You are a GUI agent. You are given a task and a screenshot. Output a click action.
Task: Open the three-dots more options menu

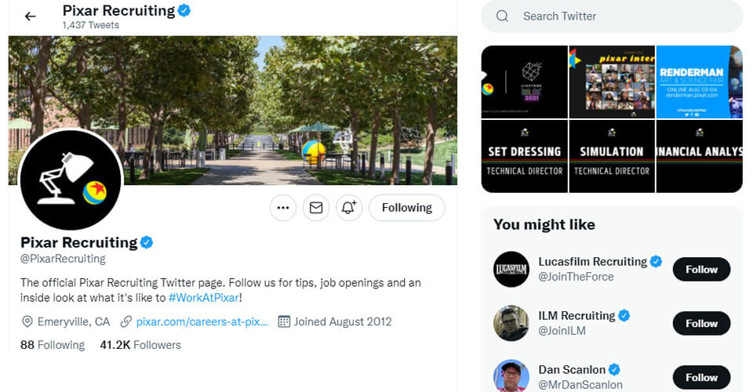(283, 208)
